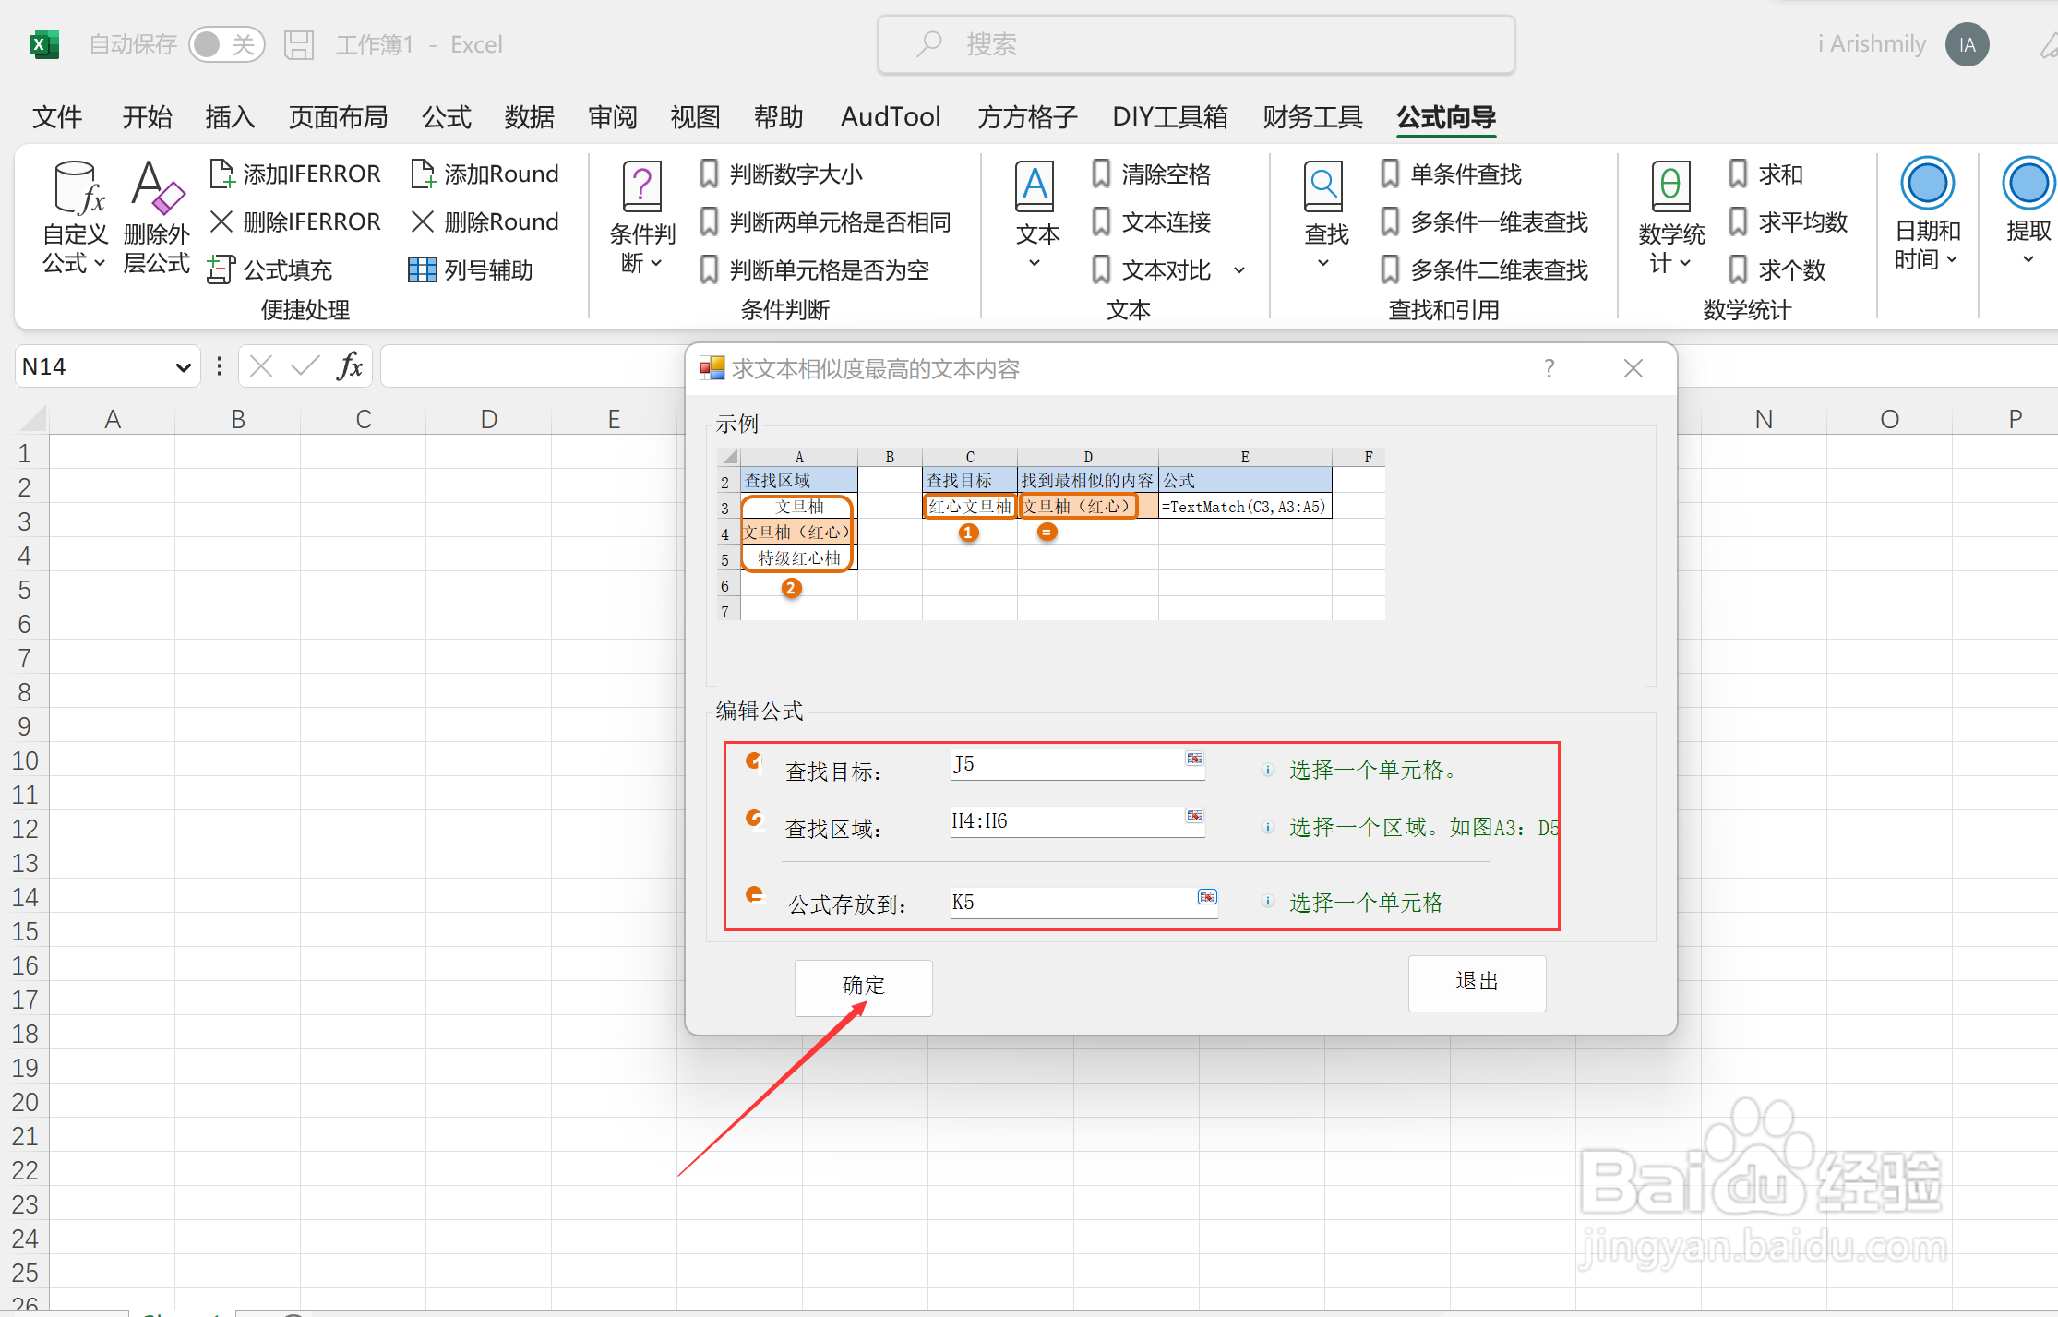Image resolution: width=2058 pixels, height=1317 pixels.
Task: Click the 数学统计 theta icon
Action: 1670,187
